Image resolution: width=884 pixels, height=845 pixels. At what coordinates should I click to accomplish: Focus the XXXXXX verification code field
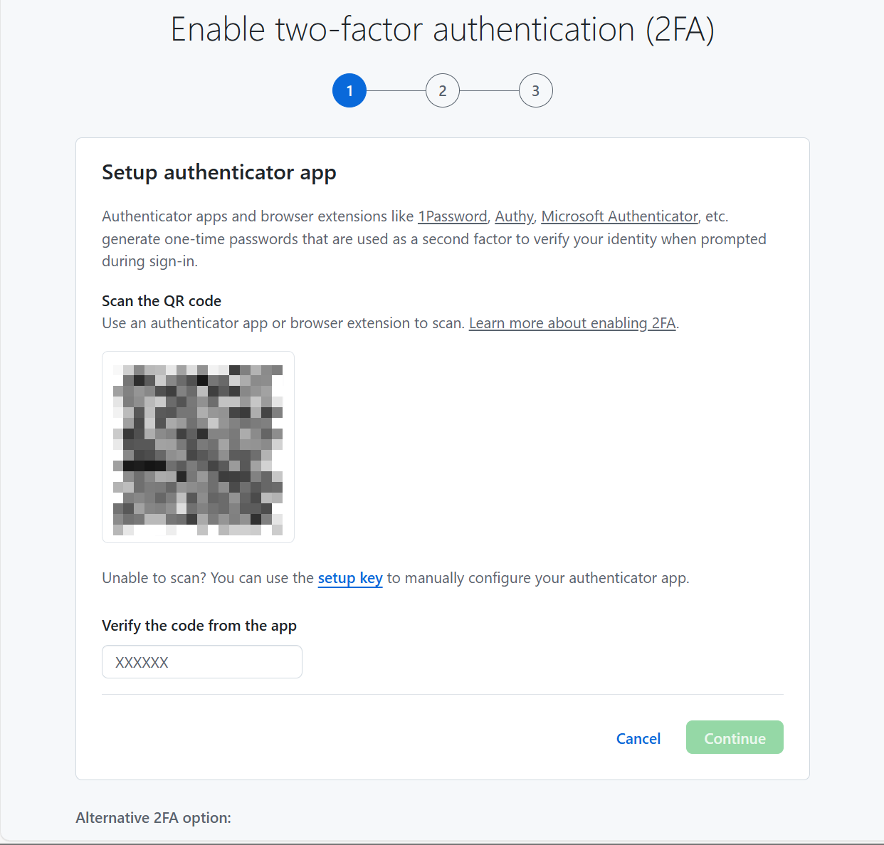pos(202,662)
